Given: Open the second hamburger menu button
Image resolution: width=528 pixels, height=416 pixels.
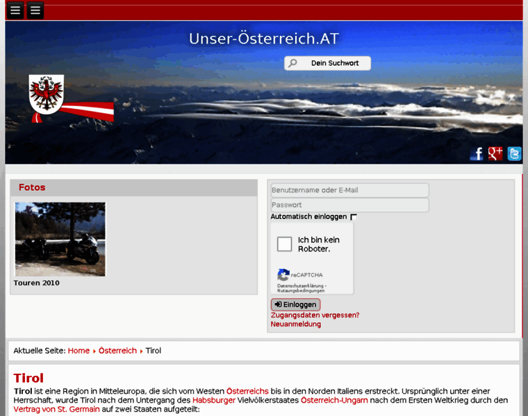Looking at the screenshot, I should tap(35, 10).
